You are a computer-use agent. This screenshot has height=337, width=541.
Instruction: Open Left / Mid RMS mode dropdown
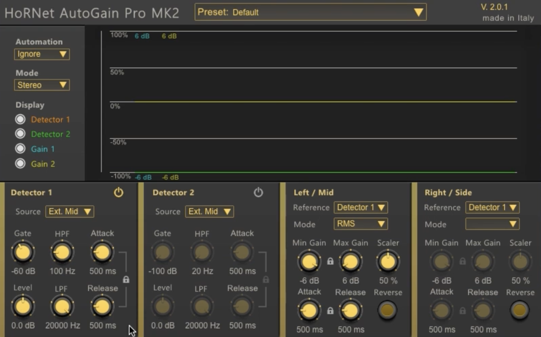pyautogui.click(x=361, y=224)
